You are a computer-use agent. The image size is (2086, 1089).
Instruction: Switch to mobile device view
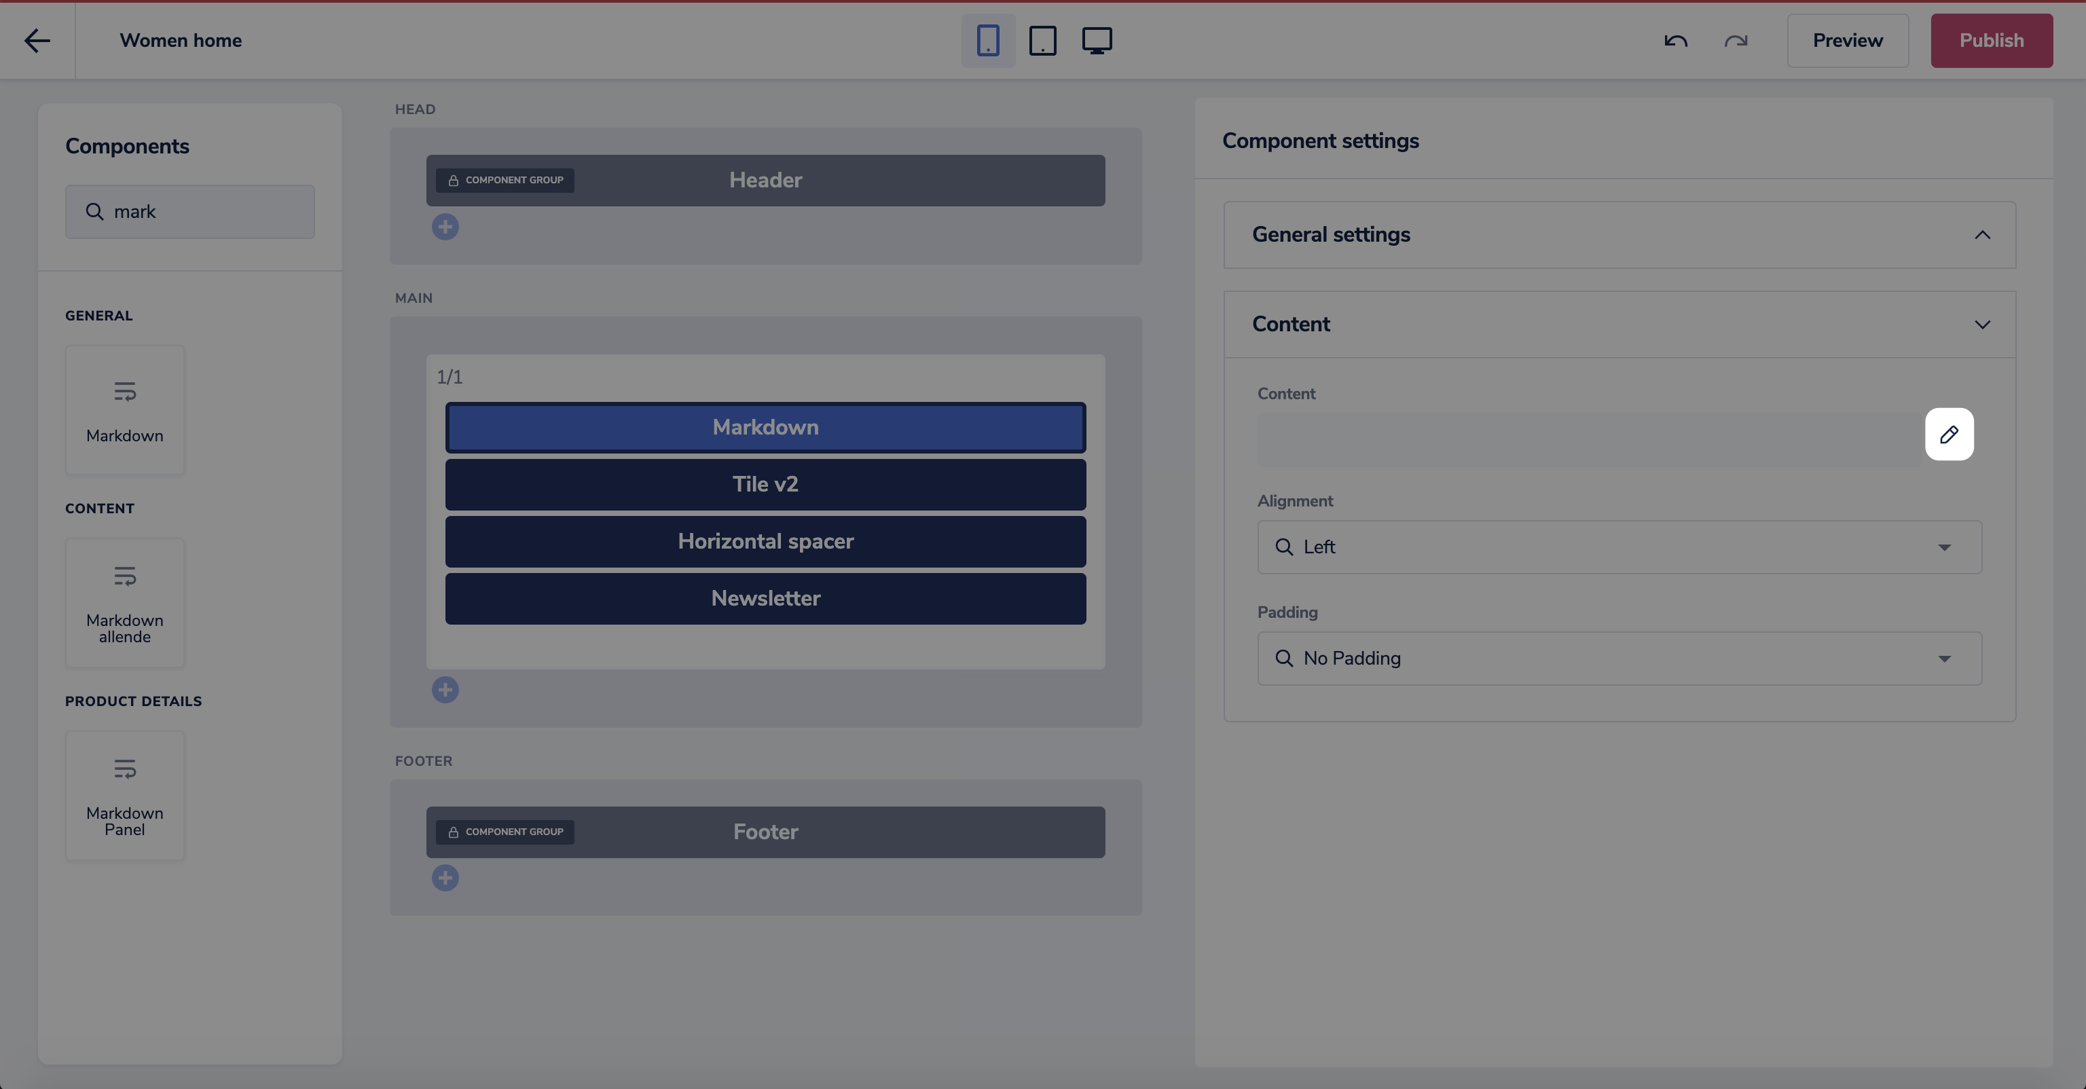(x=988, y=41)
